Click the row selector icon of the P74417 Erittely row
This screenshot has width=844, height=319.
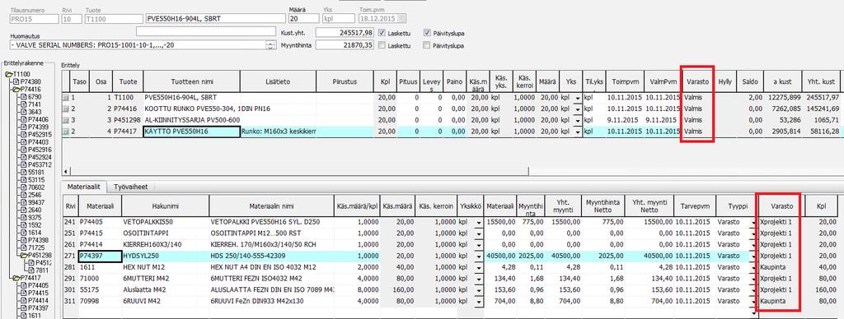click(66, 131)
